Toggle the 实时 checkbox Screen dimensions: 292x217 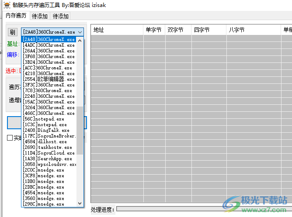[x=10, y=138]
